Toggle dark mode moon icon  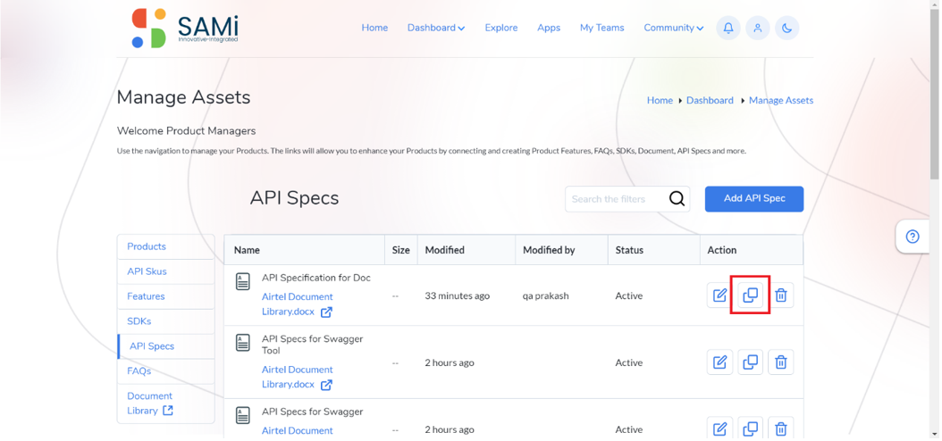pos(787,29)
